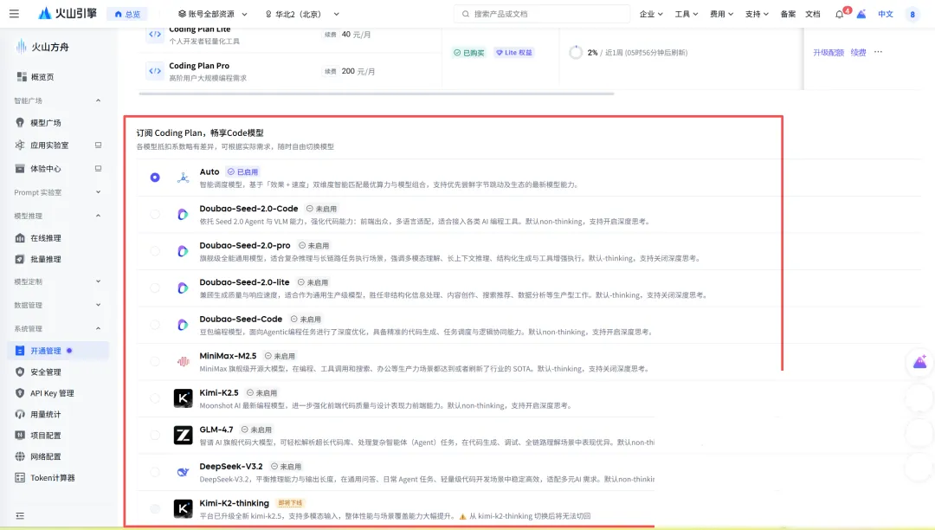Viewport: 935px width, 530px height.
Task: Click the DeepSeek-V3.2 whale logo
Action: click(x=183, y=472)
